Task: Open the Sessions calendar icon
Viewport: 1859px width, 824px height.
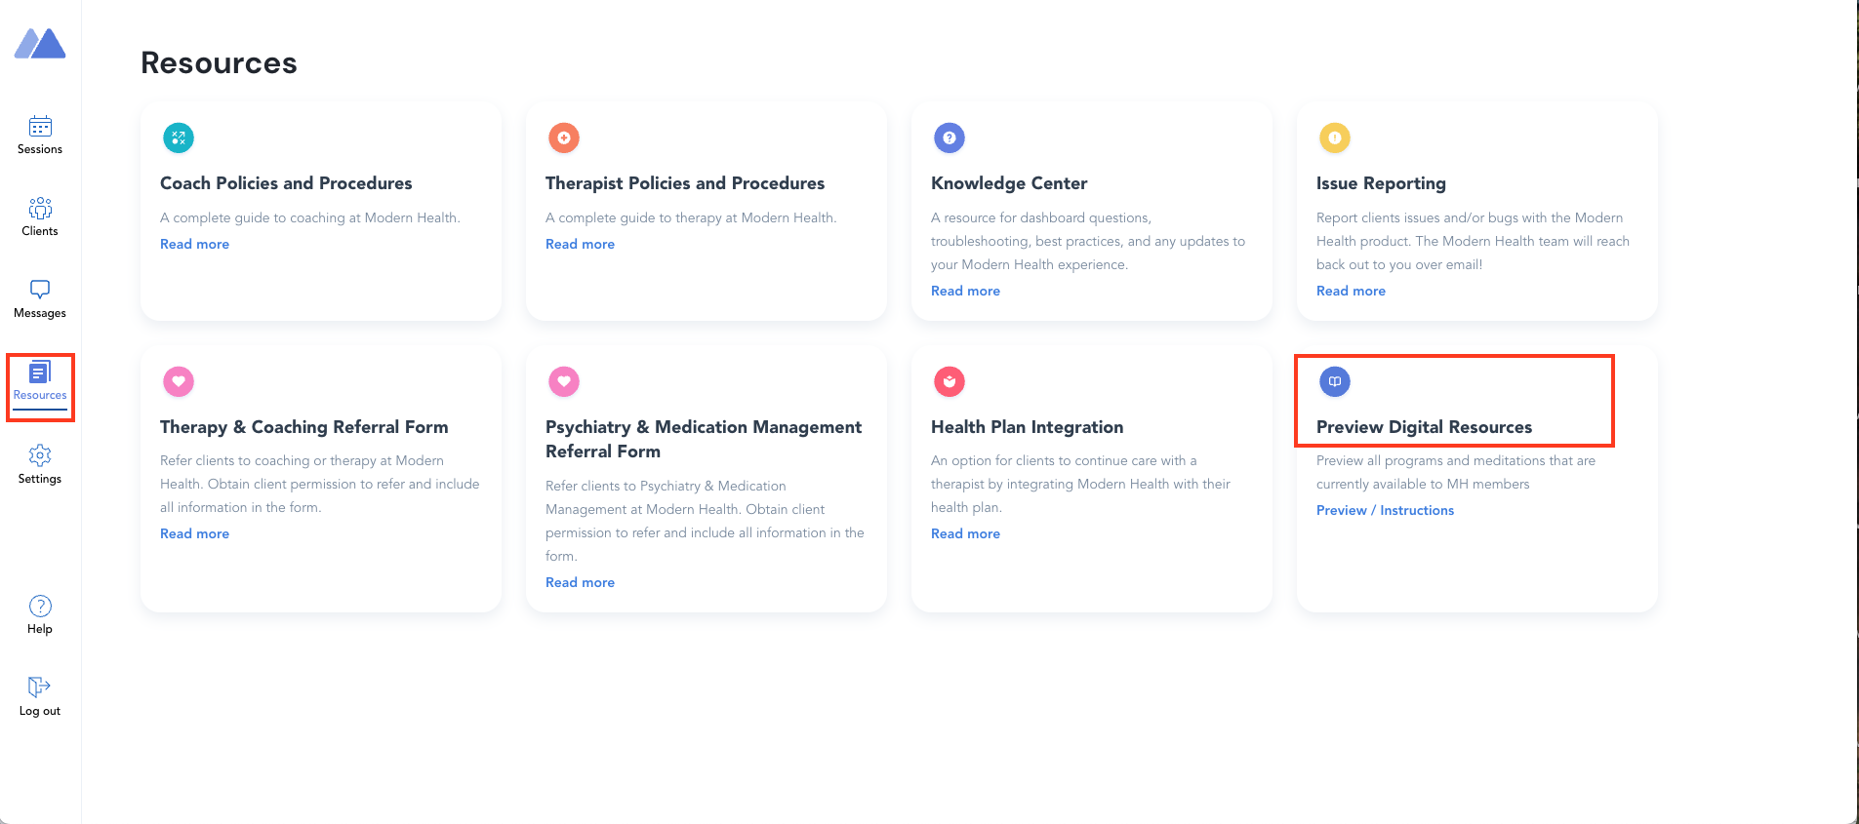Action: 40,127
